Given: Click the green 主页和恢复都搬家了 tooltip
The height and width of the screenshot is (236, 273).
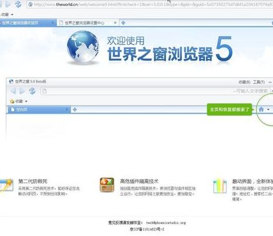Looking at the screenshot, I should point(229,109).
